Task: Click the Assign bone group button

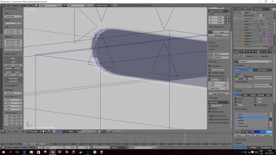Action: 238,136
